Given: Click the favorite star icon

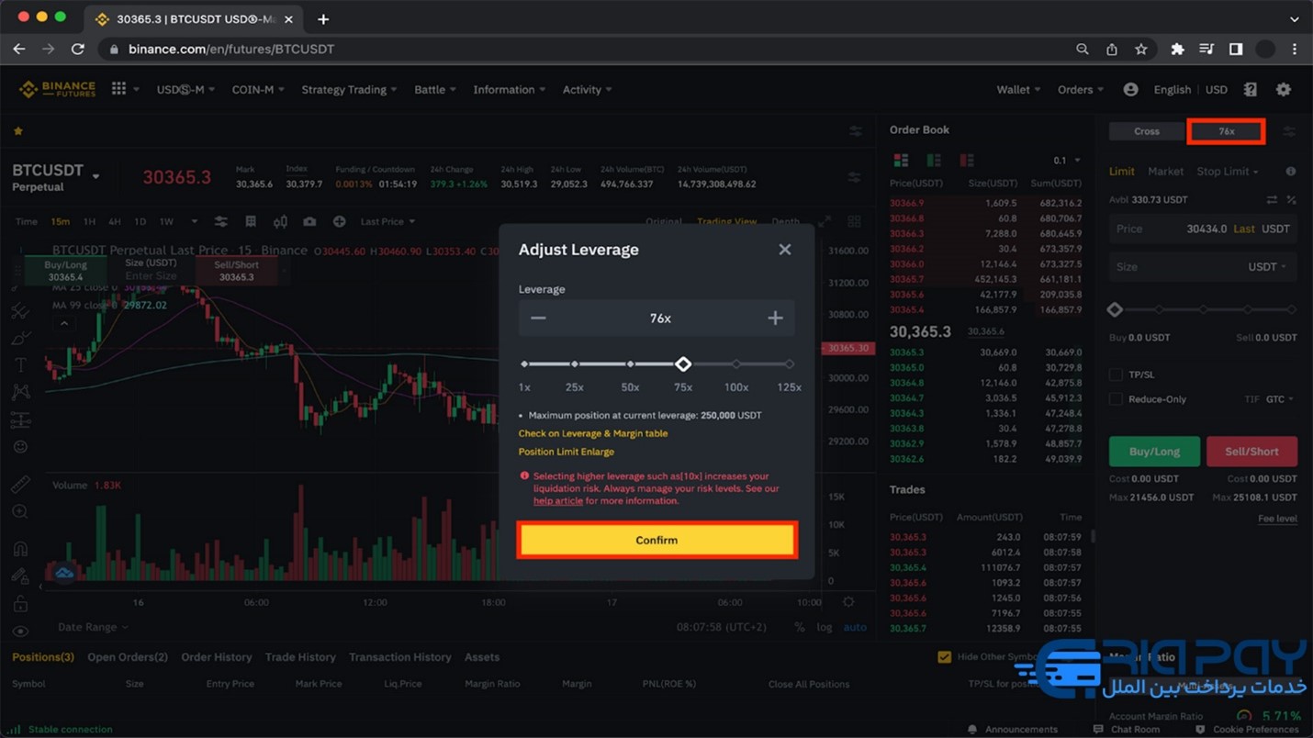Looking at the screenshot, I should tap(18, 131).
